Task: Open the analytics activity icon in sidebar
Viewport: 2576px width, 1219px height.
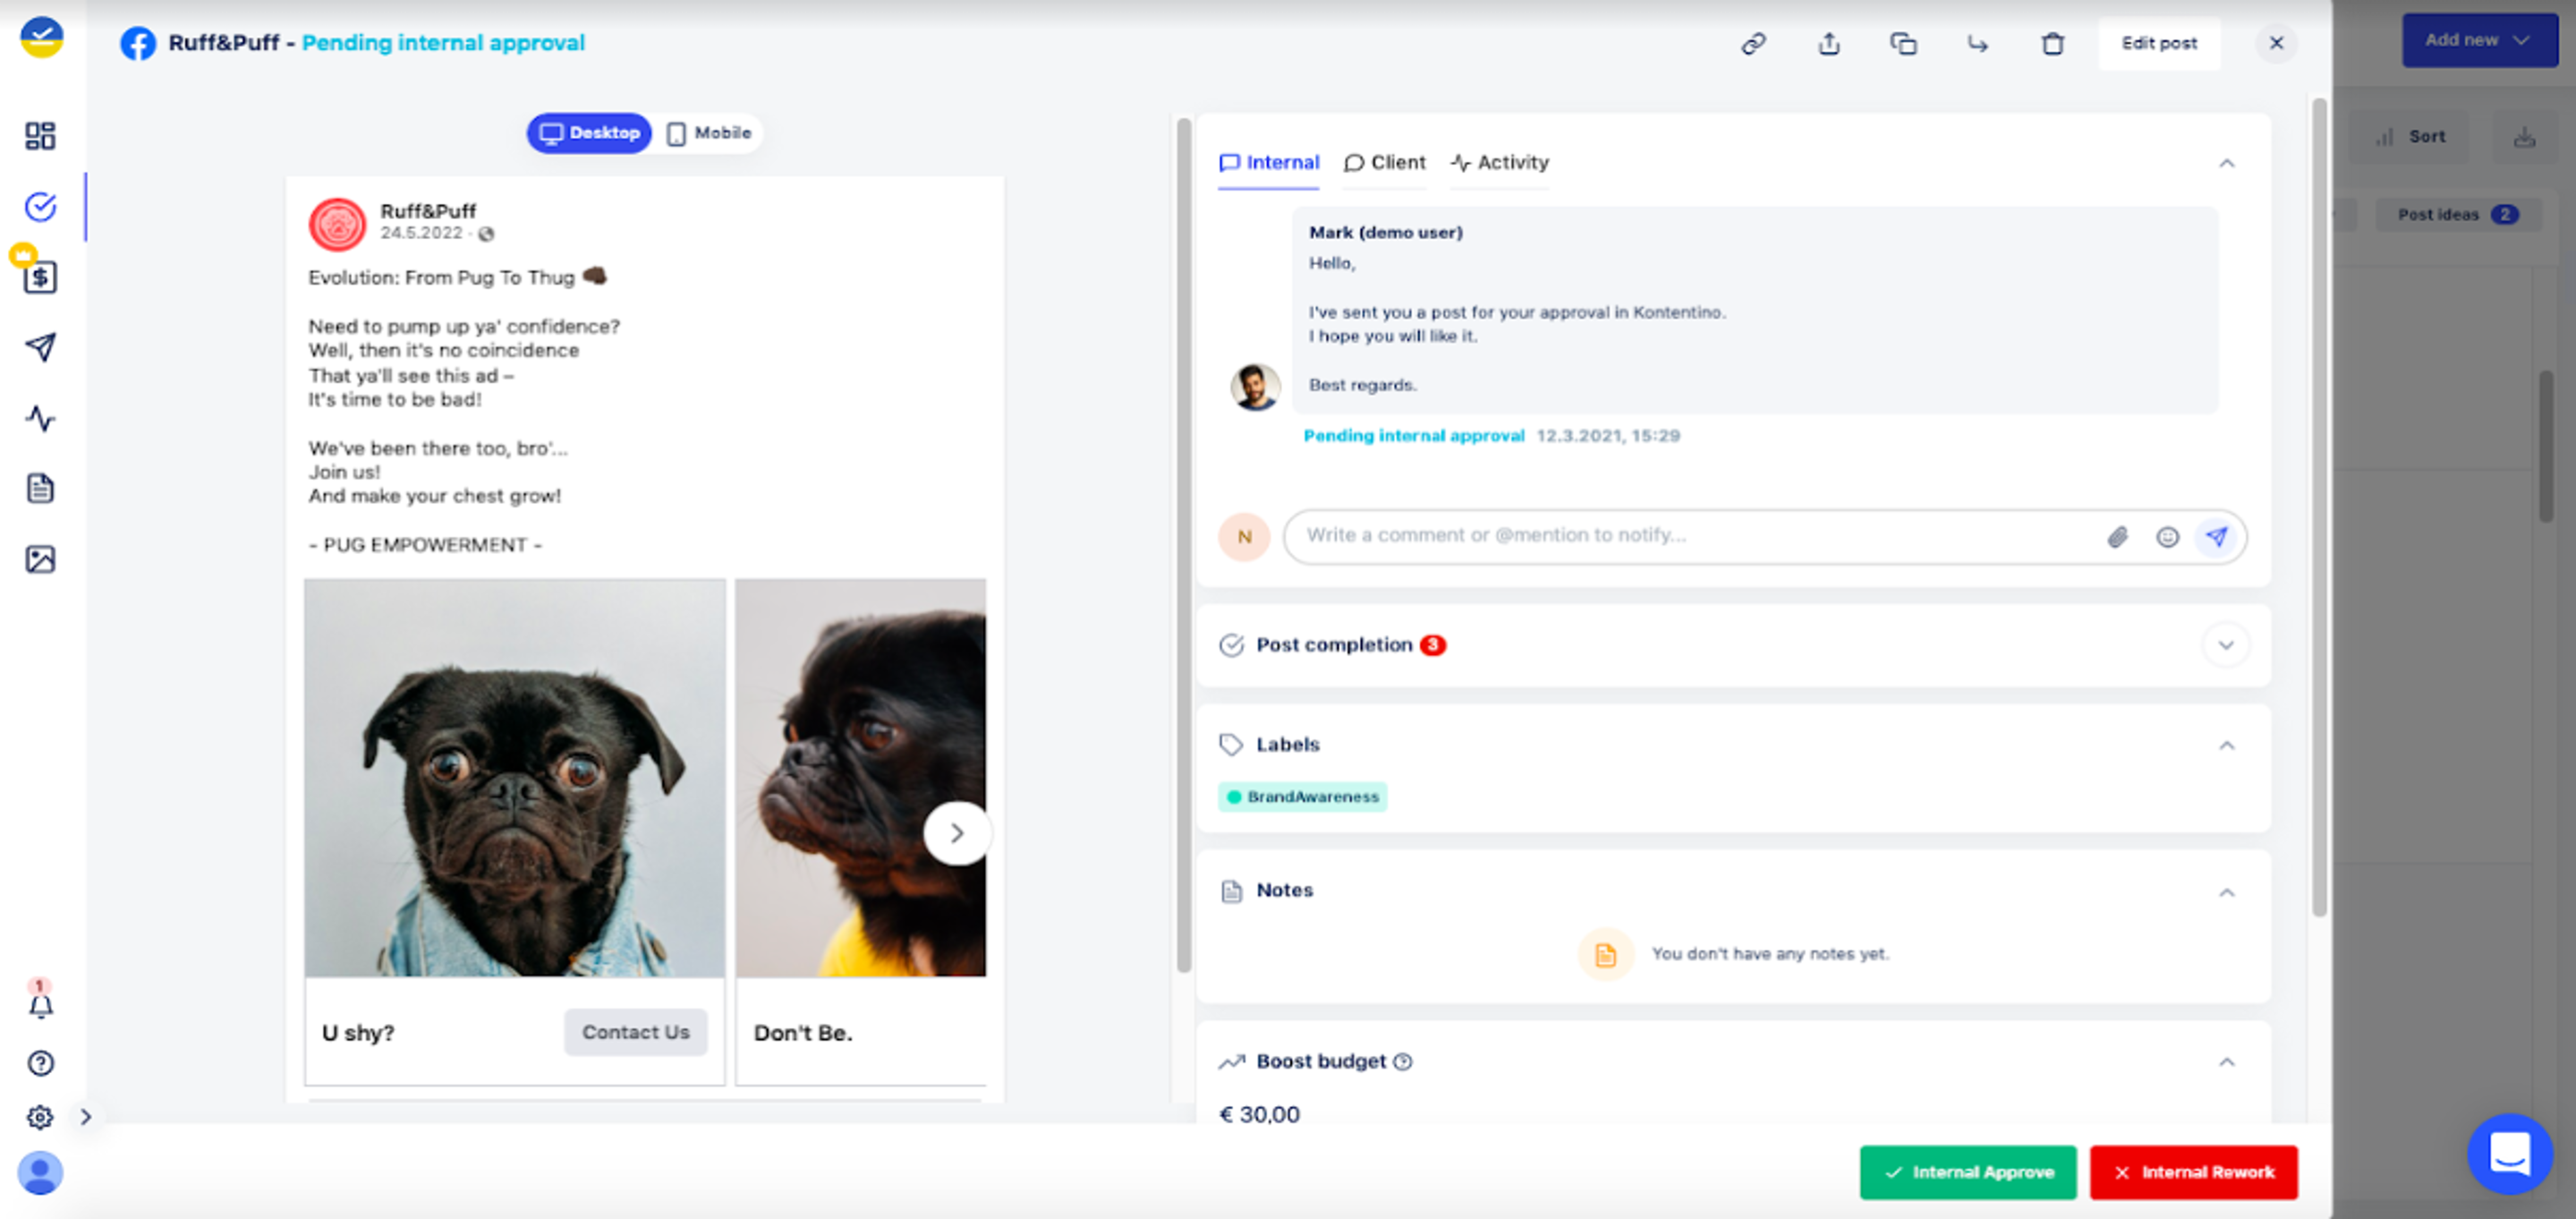Action: click(x=40, y=420)
